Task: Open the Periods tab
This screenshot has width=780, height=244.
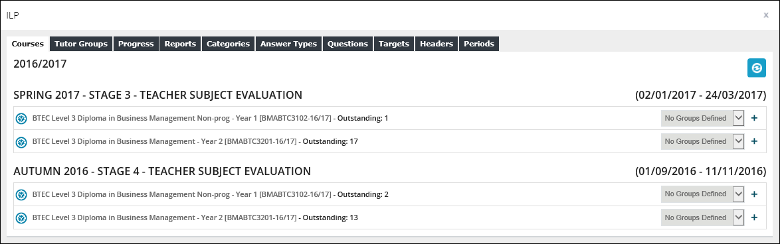Action: [479, 44]
